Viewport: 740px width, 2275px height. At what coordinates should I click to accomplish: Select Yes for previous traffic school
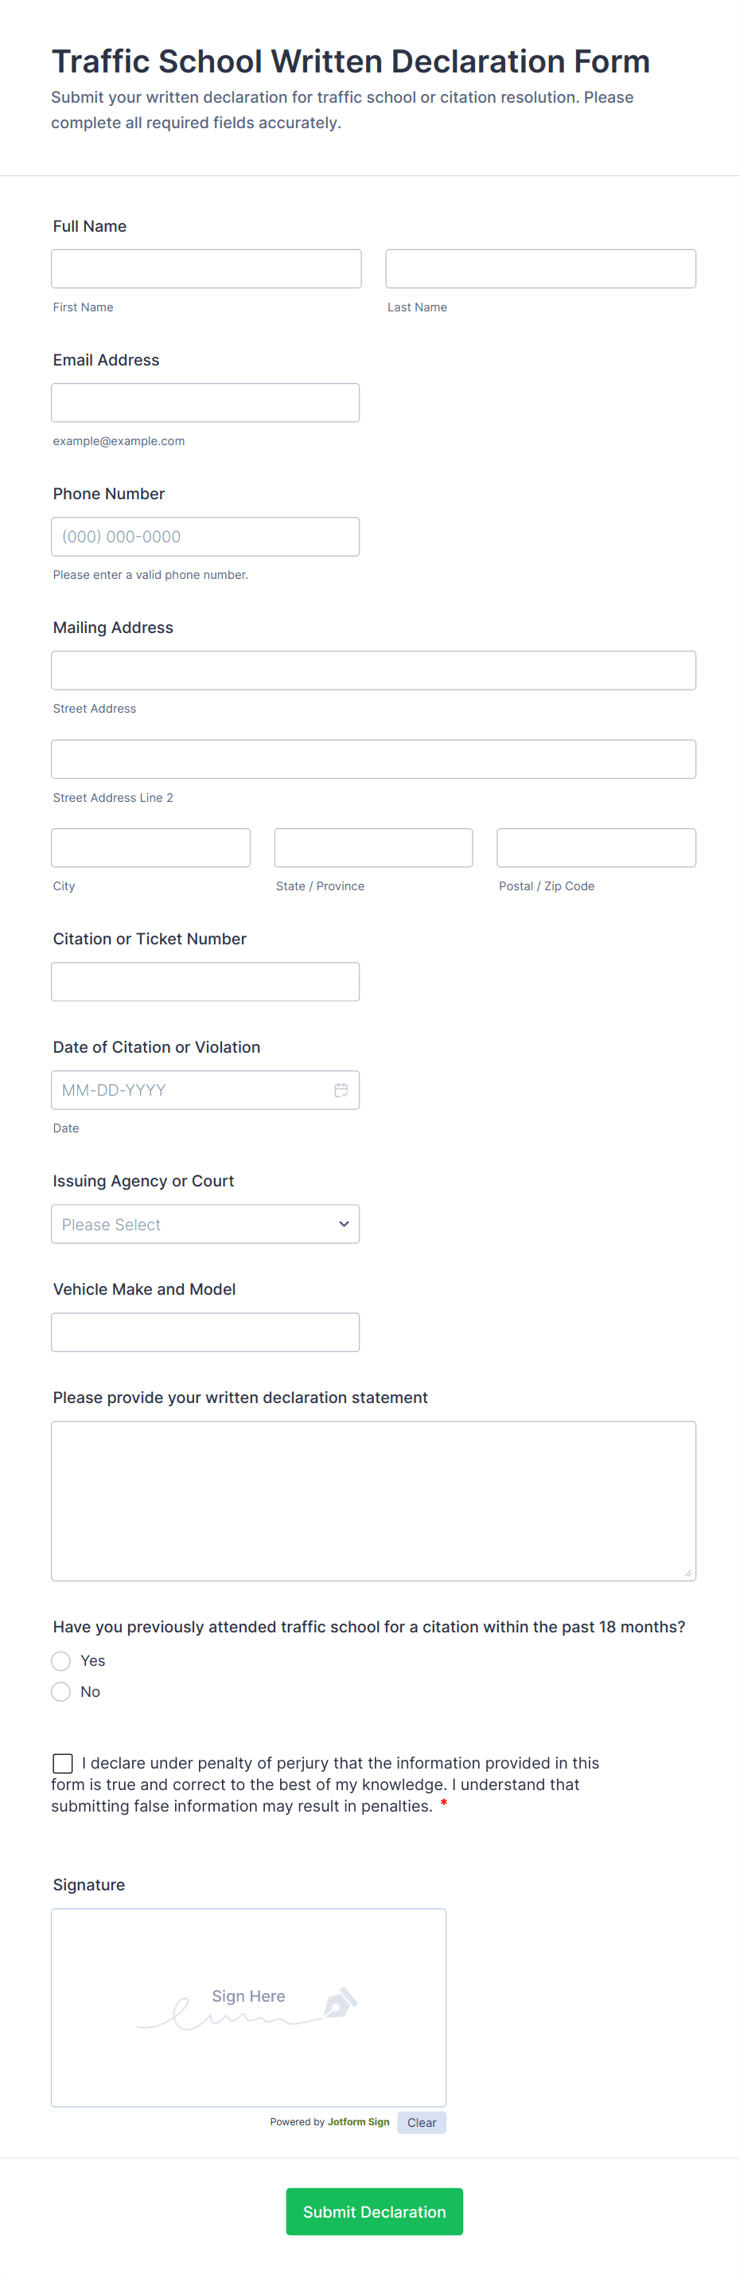coord(60,1660)
